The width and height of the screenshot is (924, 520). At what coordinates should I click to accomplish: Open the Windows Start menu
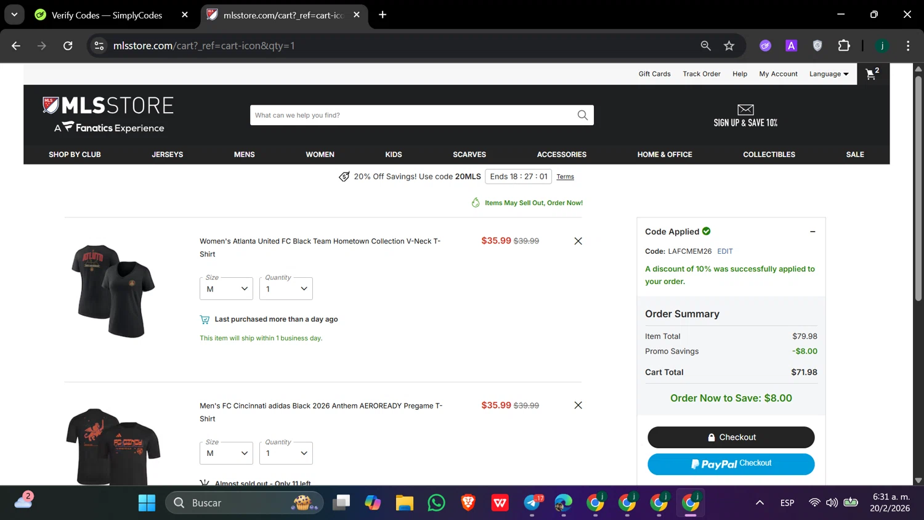[x=147, y=503]
